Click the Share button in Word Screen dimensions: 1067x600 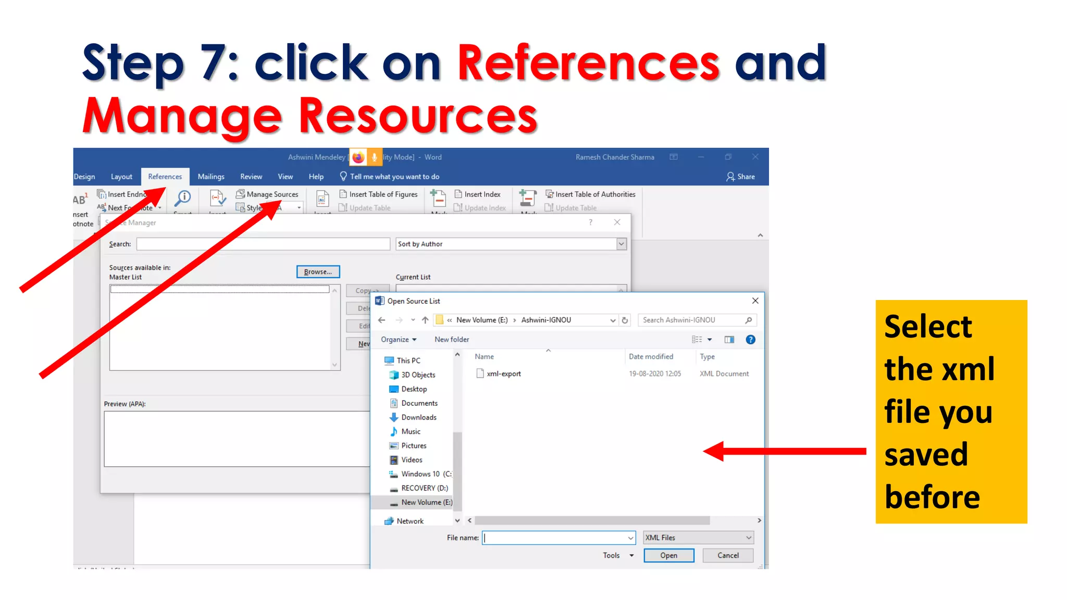(740, 177)
